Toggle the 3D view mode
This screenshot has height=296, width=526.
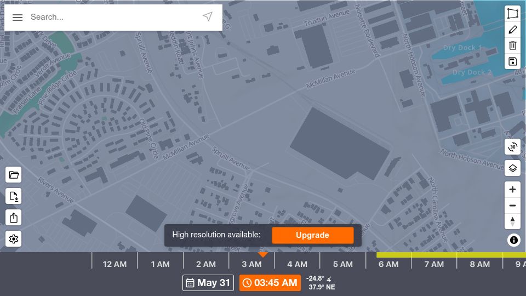coord(513,147)
